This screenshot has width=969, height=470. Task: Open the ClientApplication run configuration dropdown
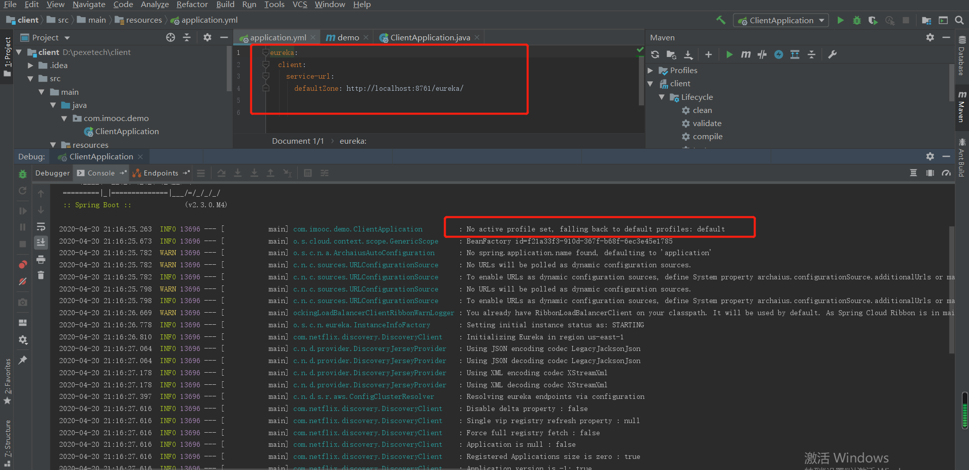781,20
